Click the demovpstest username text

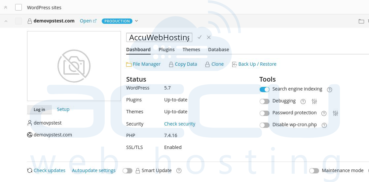point(48,123)
